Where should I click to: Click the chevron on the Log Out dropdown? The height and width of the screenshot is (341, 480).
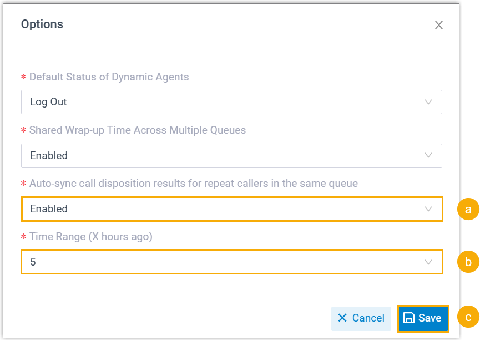pos(428,102)
